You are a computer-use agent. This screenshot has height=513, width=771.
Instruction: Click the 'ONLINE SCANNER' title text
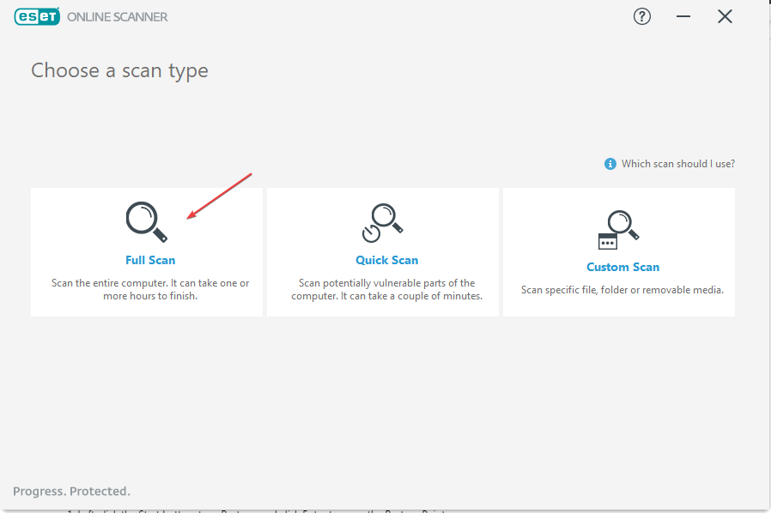point(118,17)
